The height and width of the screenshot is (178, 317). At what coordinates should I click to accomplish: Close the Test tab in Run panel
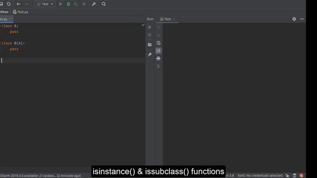pyautogui.click(x=174, y=19)
